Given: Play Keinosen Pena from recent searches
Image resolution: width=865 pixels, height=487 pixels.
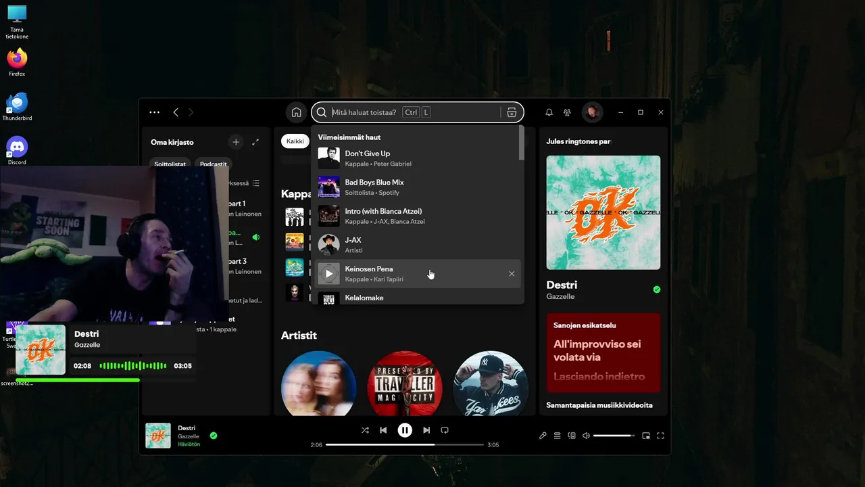Looking at the screenshot, I should [x=329, y=273].
